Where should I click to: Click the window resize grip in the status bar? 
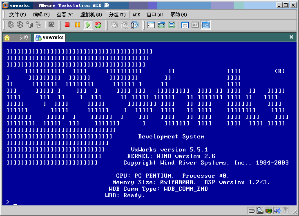pyautogui.click(x=295, y=212)
